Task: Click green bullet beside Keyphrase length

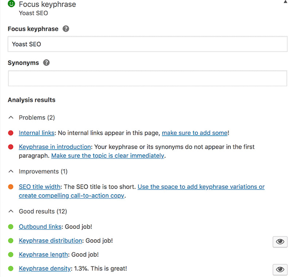Action: (11, 254)
